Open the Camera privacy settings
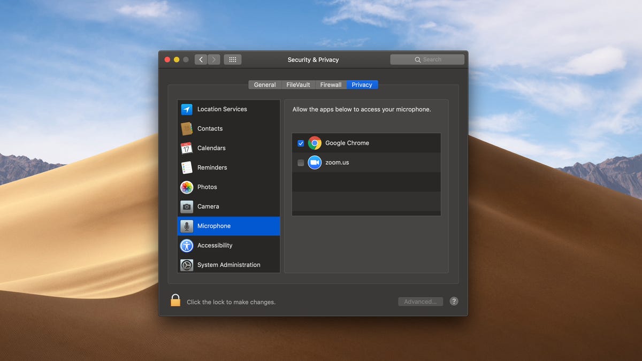This screenshot has height=361, width=642. tap(208, 206)
